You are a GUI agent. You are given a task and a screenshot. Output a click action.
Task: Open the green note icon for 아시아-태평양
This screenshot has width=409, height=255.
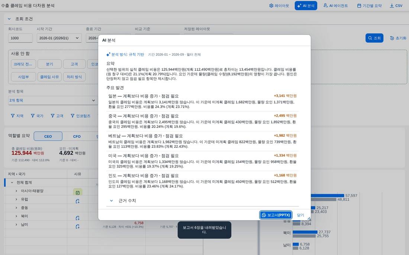(x=77, y=193)
